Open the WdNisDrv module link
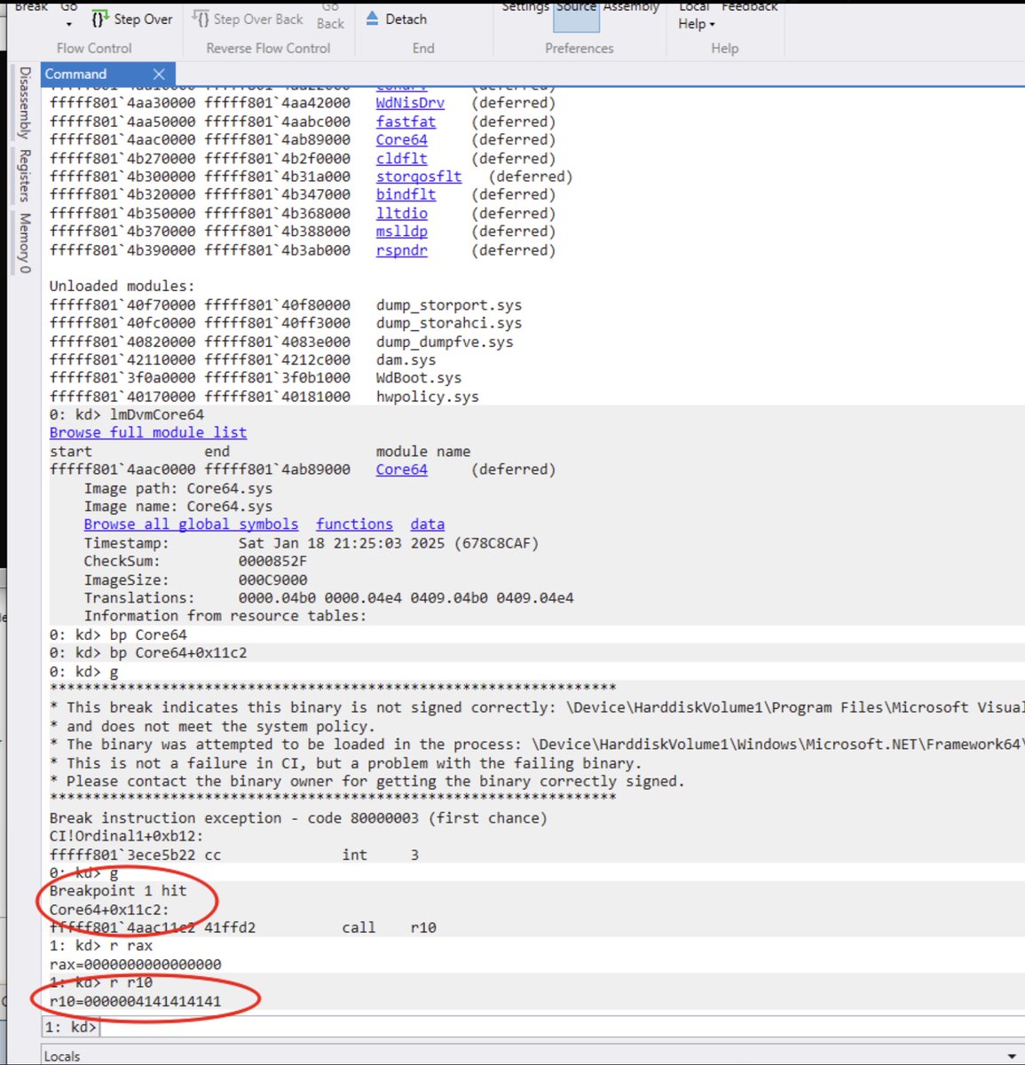1025x1065 pixels. pos(410,103)
